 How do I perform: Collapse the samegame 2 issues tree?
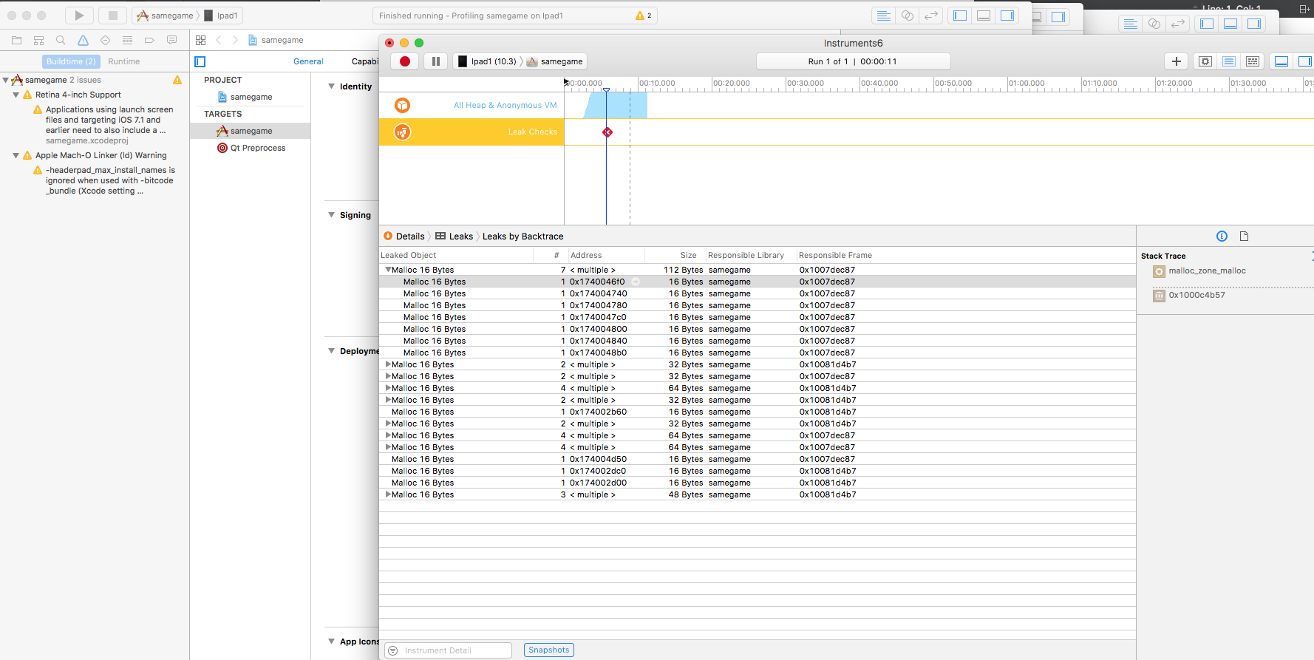pos(6,80)
